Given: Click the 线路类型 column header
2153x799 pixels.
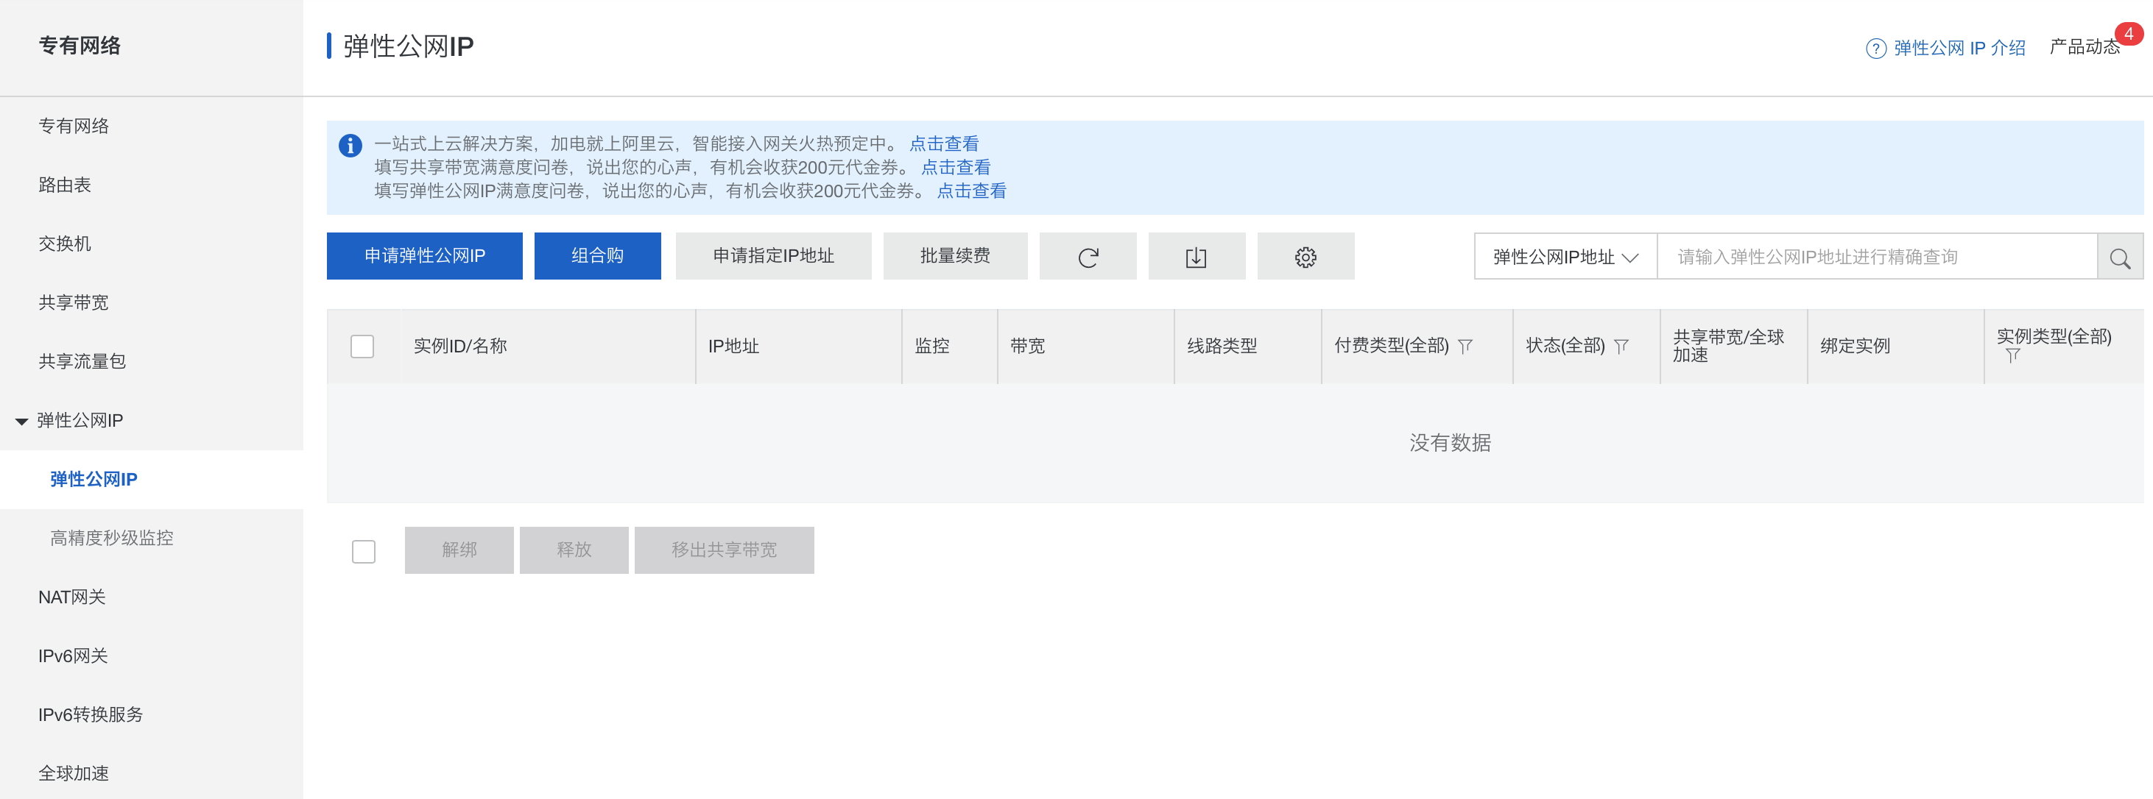Looking at the screenshot, I should point(1222,346).
